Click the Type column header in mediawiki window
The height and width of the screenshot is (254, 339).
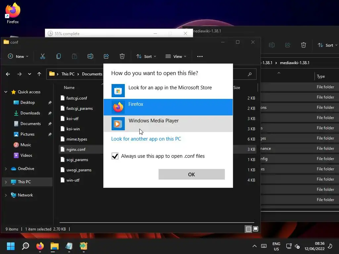pyautogui.click(x=321, y=76)
